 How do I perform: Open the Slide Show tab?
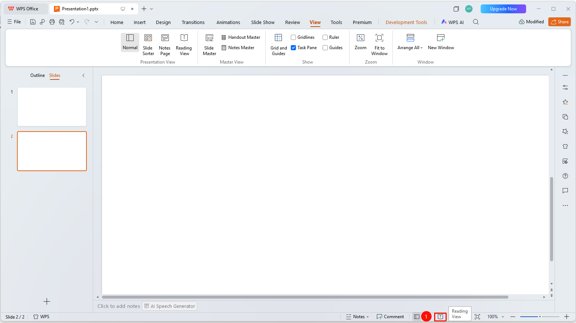tap(263, 22)
